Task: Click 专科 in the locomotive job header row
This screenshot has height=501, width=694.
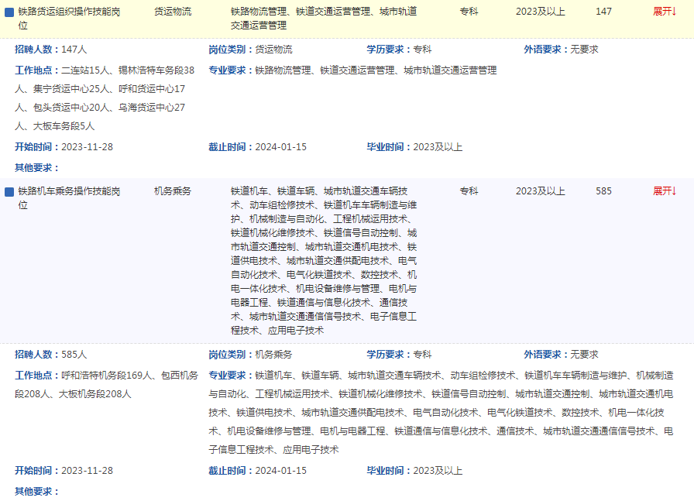Action: coord(469,191)
